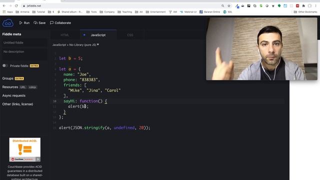Click the browser back arrow
Screen dimensions: 320x180
(4, 6)
